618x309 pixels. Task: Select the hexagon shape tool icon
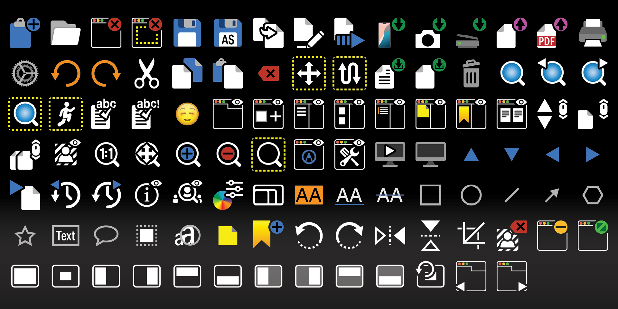[x=593, y=195]
